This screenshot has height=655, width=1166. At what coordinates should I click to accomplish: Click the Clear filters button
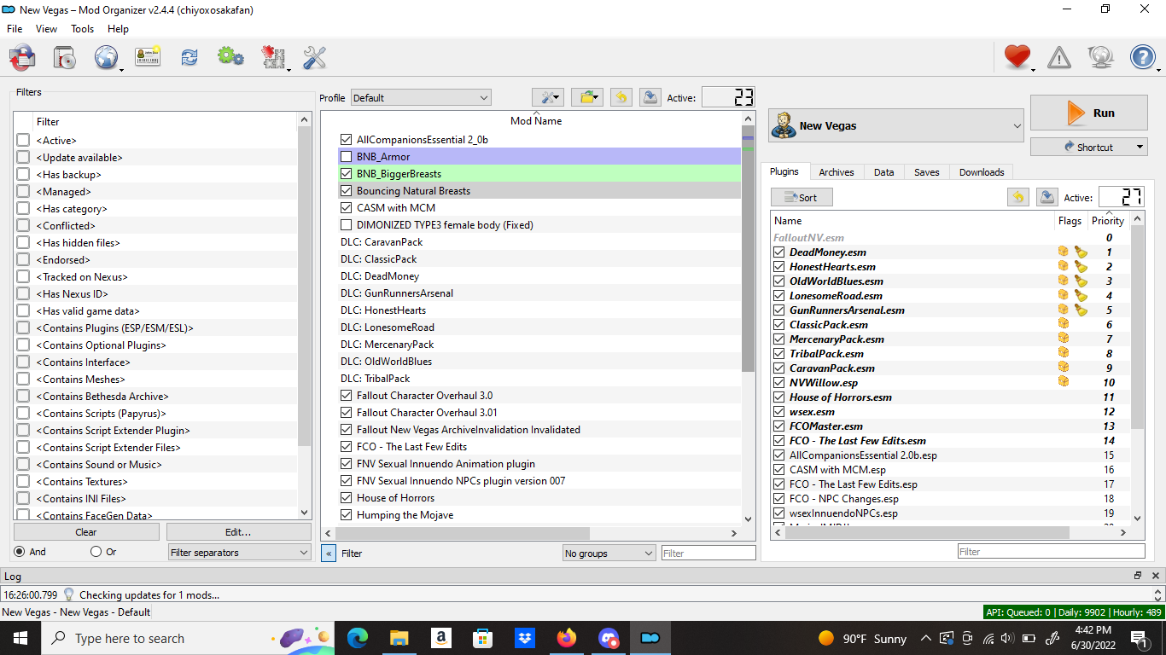tap(86, 532)
